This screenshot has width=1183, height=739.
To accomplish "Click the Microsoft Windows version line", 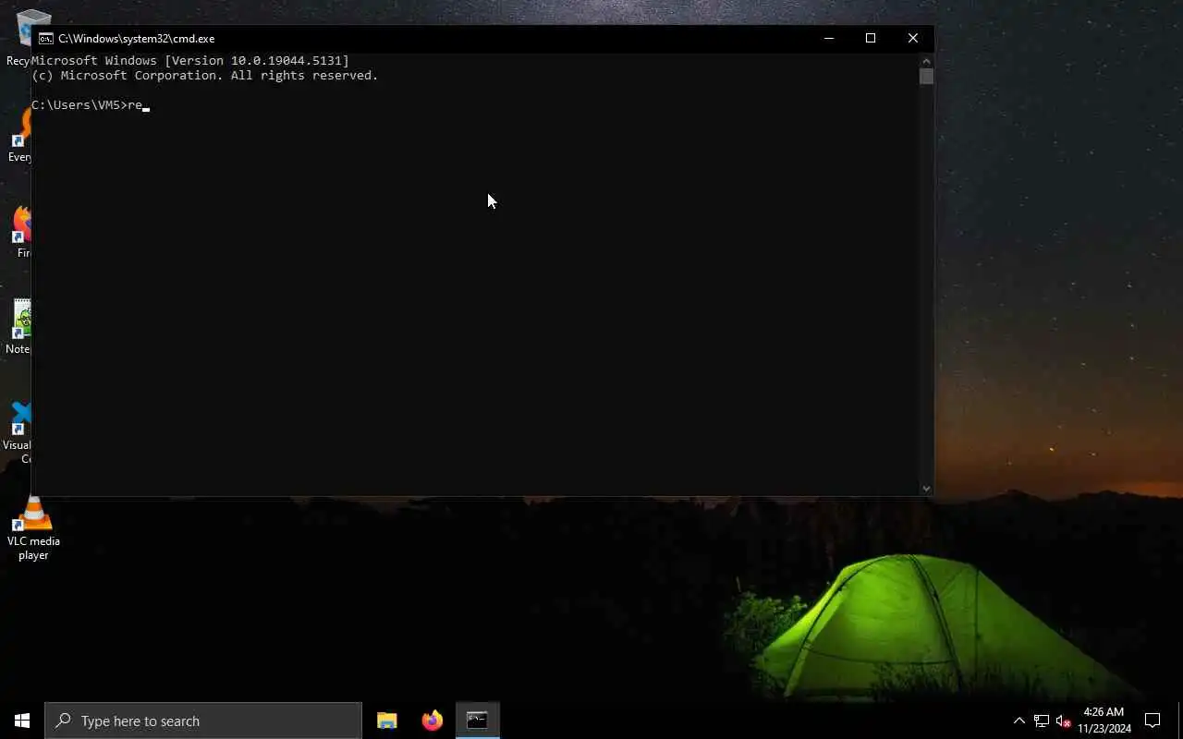I will click(190, 60).
